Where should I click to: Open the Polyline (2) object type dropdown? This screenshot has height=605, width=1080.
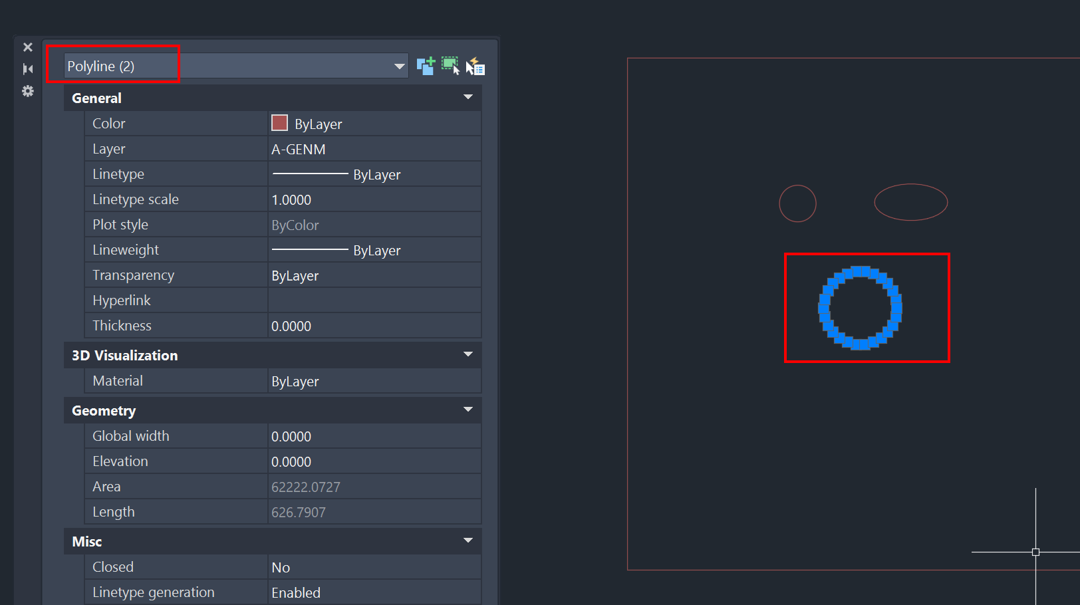399,66
